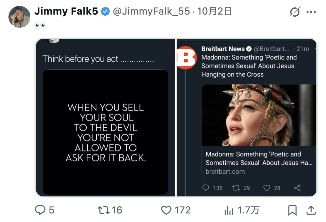Click the blue verified badge

point(105,12)
